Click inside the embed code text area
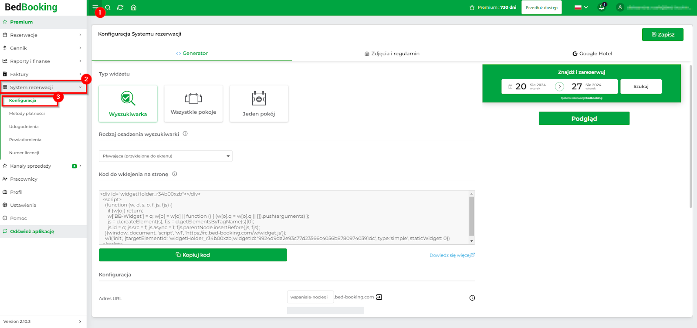The image size is (697, 328). [x=284, y=217]
